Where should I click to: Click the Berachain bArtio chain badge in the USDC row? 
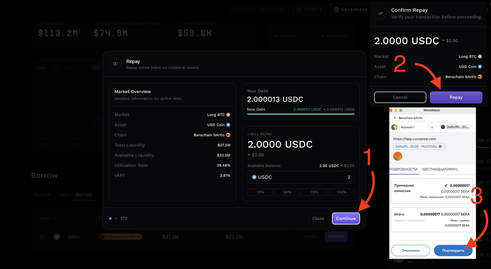(x=120, y=237)
